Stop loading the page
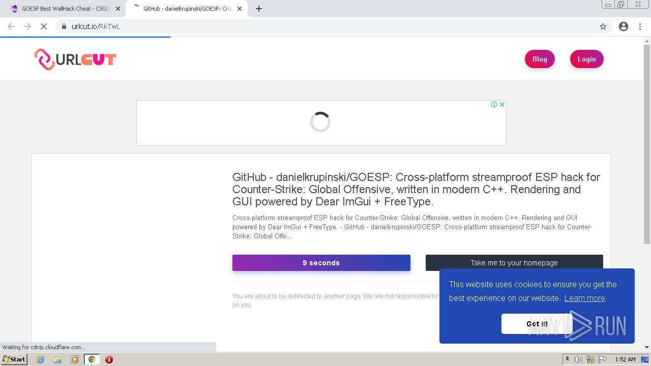Image resolution: width=651 pixels, height=366 pixels. click(x=44, y=26)
